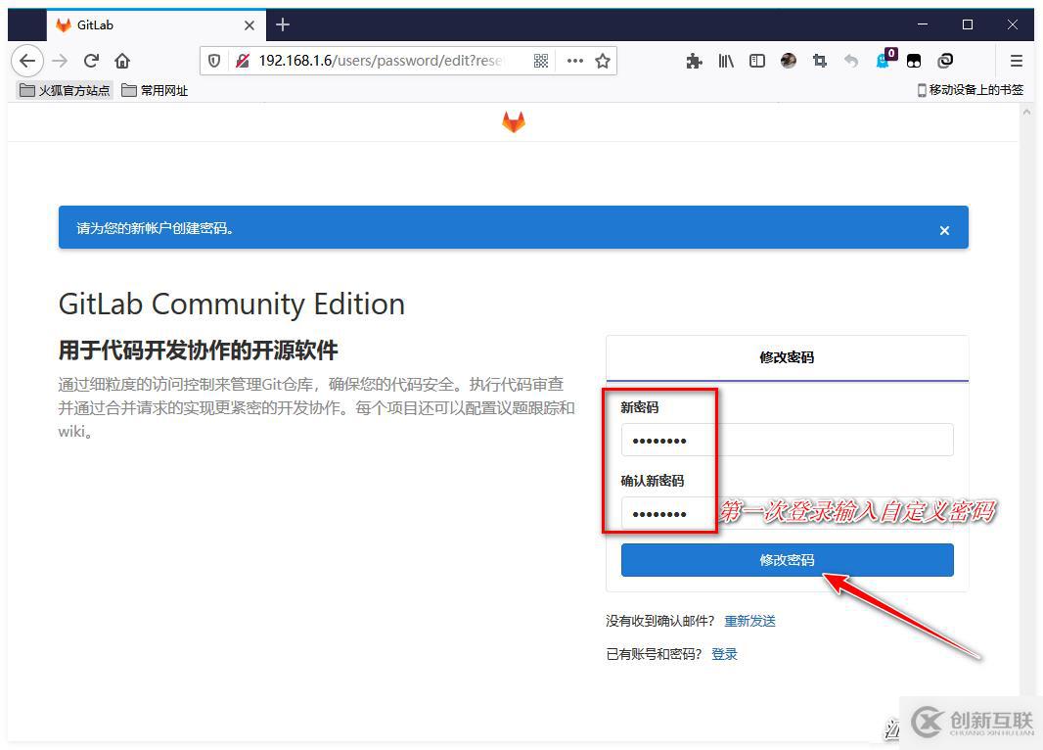
Task: Open the Firefox extensions puzzle-piece icon
Action: tap(694, 60)
